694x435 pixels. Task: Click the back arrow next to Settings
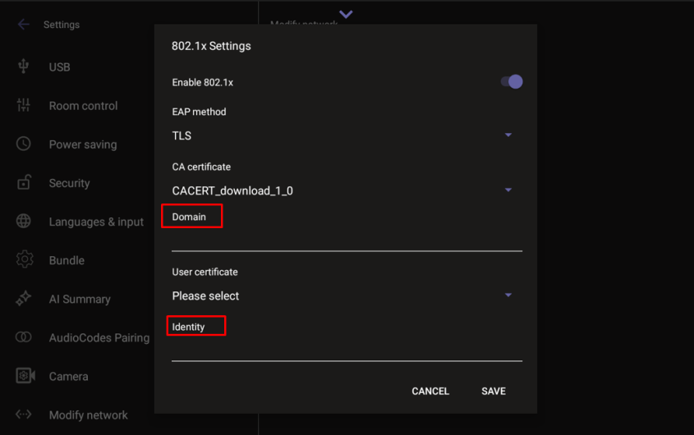coord(24,25)
